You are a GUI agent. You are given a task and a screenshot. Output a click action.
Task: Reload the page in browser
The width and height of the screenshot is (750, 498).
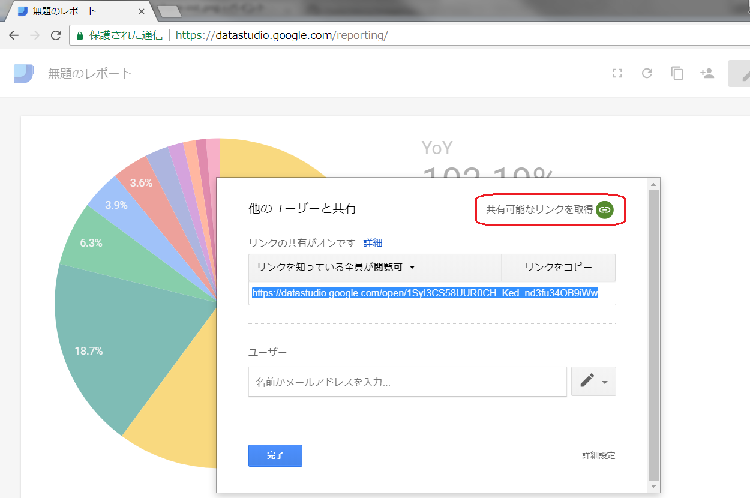(x=56, y=35)
